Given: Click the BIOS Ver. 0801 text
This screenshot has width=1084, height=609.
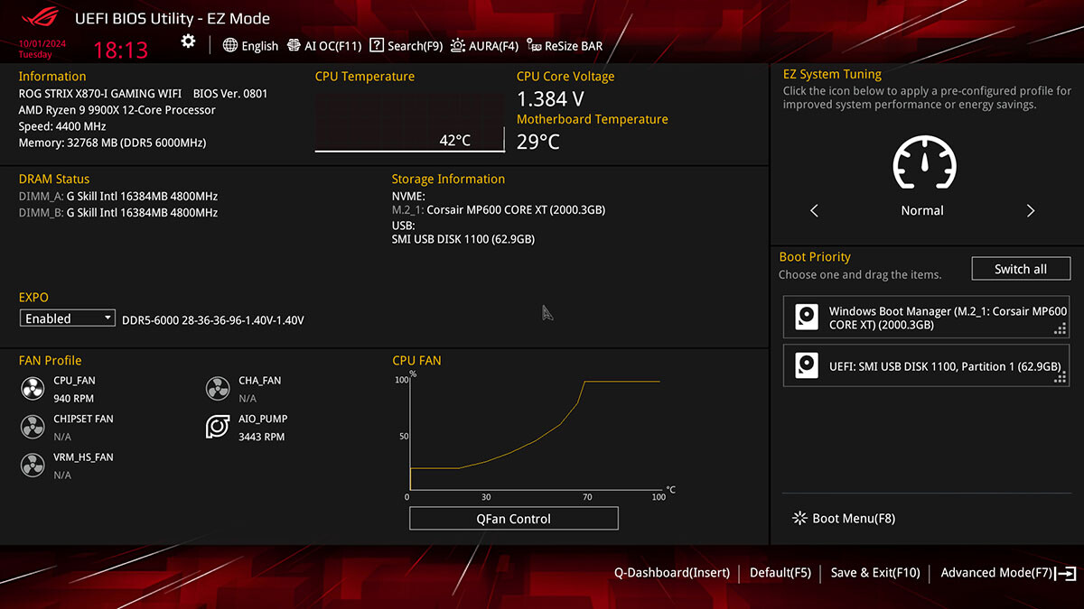Looking at the screenshot, I should pyautogui.click(x=230, y=94).
